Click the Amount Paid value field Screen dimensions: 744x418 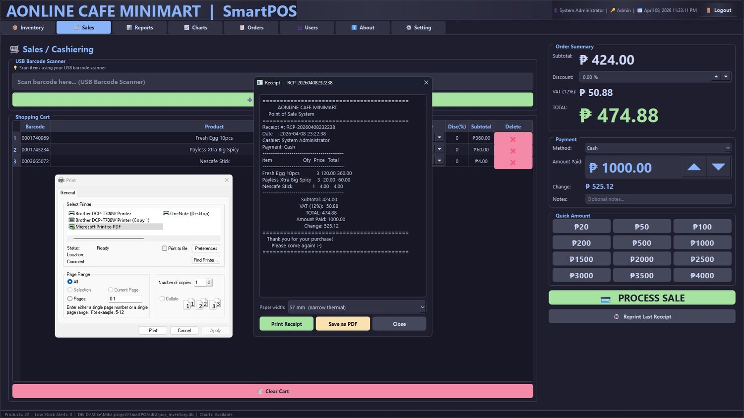[x=633, y=167]
